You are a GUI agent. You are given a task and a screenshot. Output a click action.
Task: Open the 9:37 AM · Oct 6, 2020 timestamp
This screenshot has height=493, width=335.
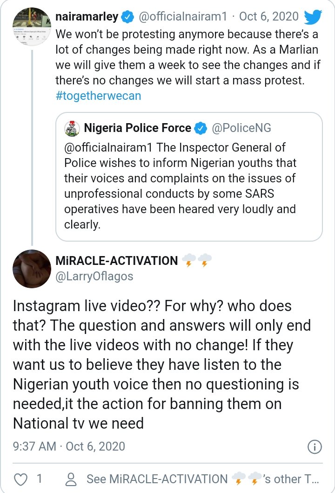coord(69,446)
